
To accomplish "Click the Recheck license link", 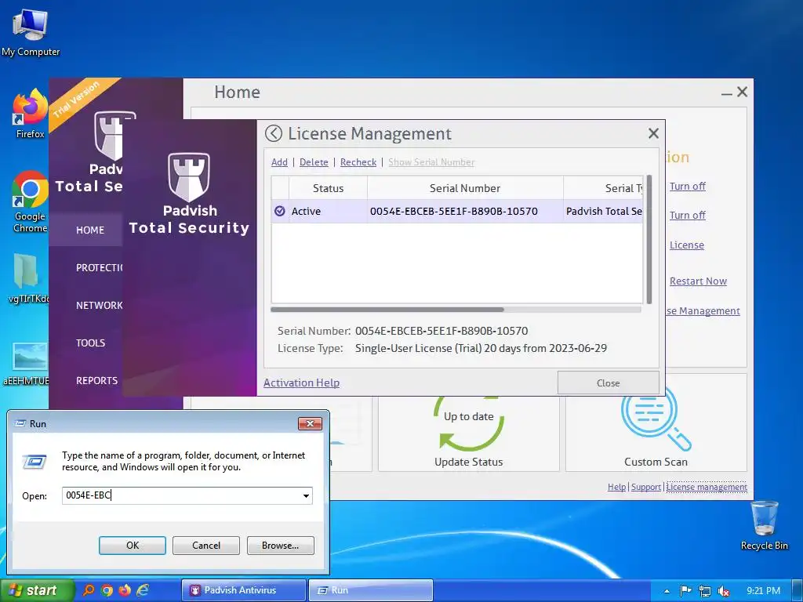I will tap(358, 161).
